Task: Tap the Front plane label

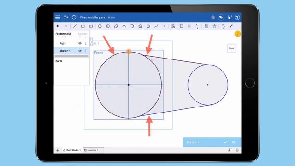Action: click(x=98, y=53)
